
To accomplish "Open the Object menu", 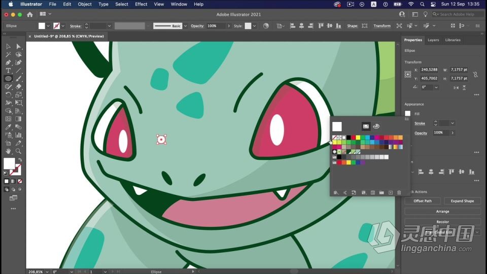I will coord(85,5).
